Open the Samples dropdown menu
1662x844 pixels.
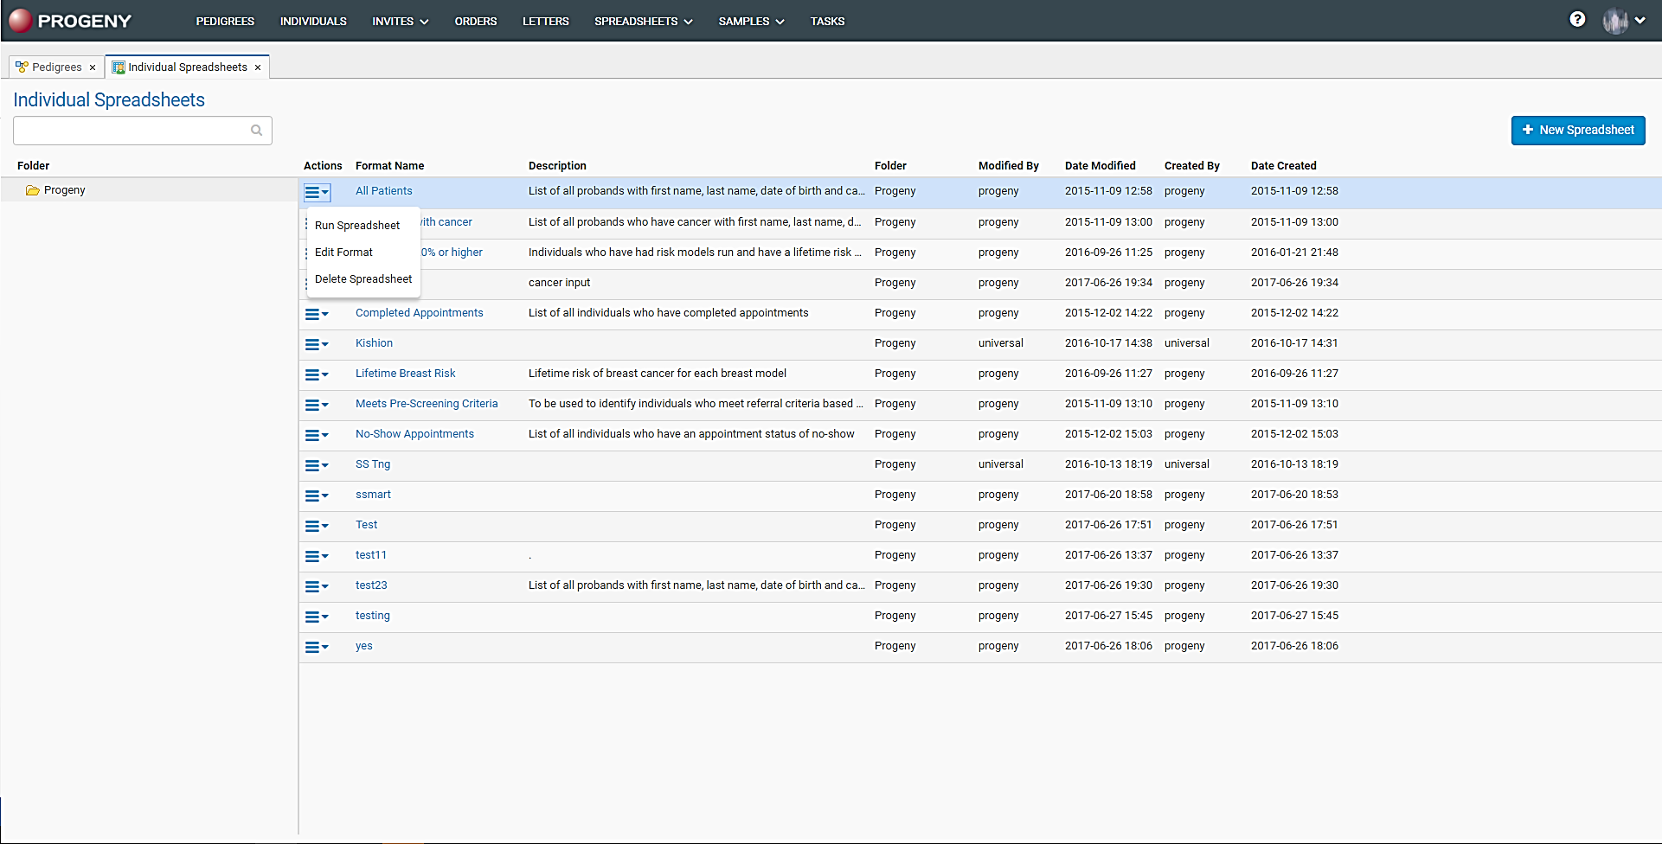coord(749,21)
